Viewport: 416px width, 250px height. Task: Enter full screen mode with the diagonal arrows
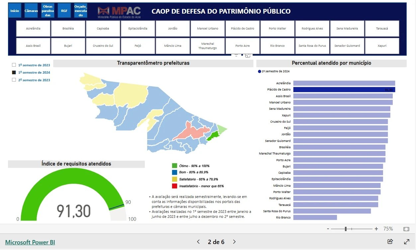406,242
